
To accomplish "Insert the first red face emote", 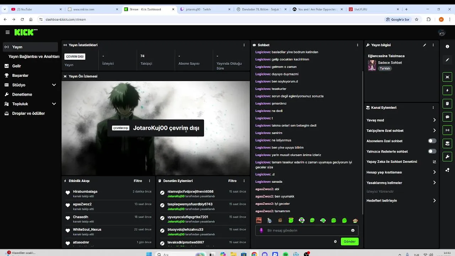I will point(259,220).
